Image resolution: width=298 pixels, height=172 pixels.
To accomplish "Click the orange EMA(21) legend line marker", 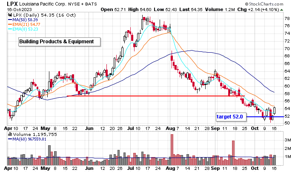I will point(10,25).
